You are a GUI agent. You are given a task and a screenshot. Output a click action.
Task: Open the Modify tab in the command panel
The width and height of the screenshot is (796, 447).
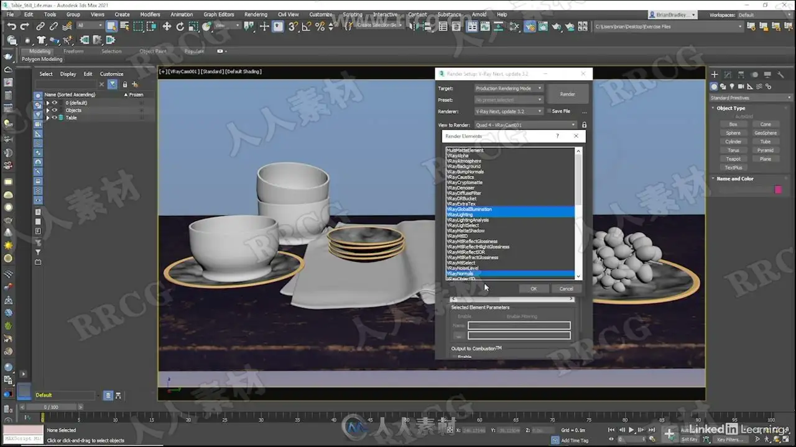728,74
